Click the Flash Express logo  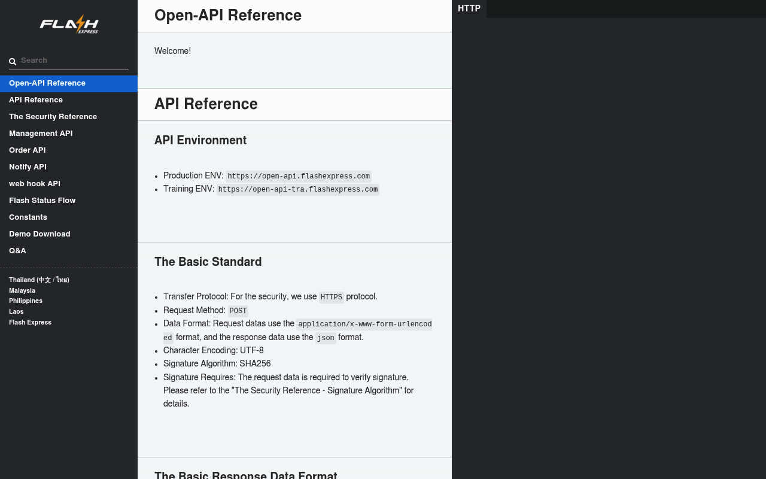coord(69,25)
